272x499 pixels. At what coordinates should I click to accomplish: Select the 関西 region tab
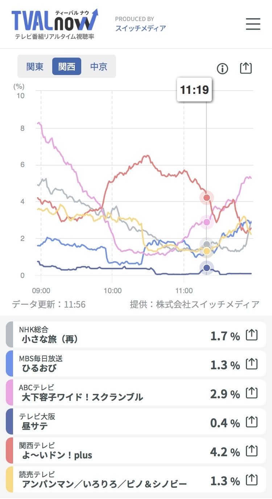click(67, 67)
